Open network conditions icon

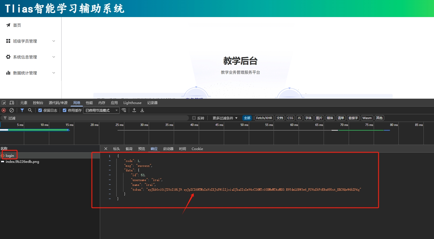point(124,110)
